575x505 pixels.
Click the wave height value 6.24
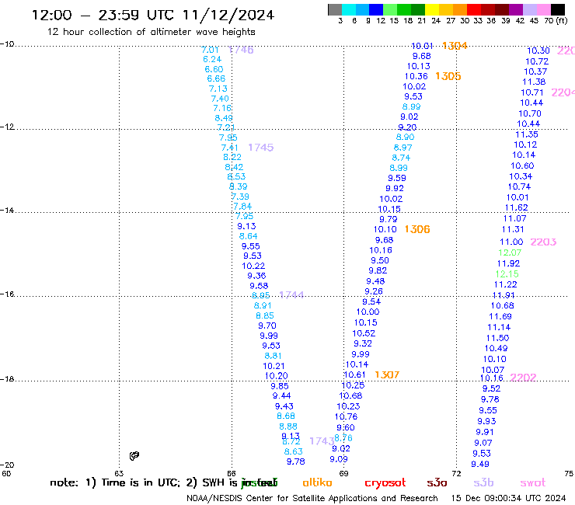(x=212, y=59)
